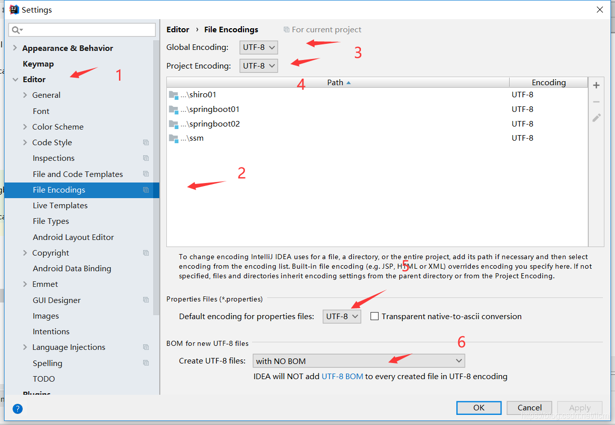The width and height of the screenshot is (615, 425).
Task: Select Font settings page
Action: [x=41, y=111]
